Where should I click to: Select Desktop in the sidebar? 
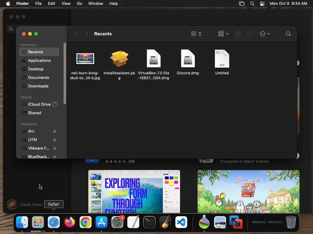pyautogui.click(x=39, y=69)
